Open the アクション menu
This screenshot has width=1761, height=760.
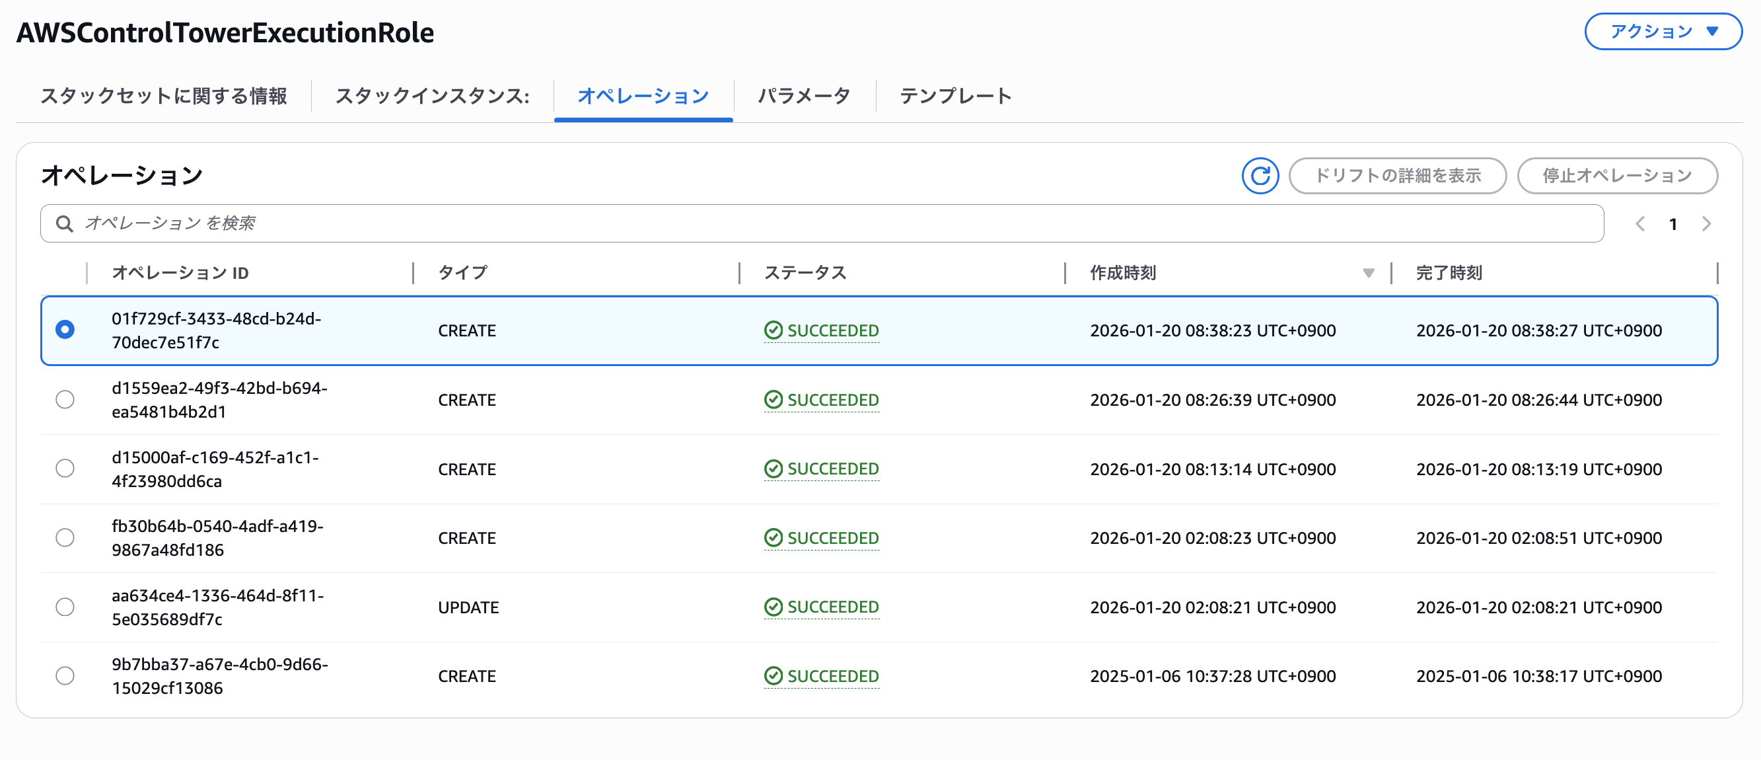point(1663,31)
